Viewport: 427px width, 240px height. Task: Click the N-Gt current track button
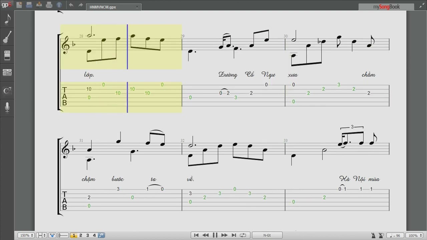coord(267,235)
